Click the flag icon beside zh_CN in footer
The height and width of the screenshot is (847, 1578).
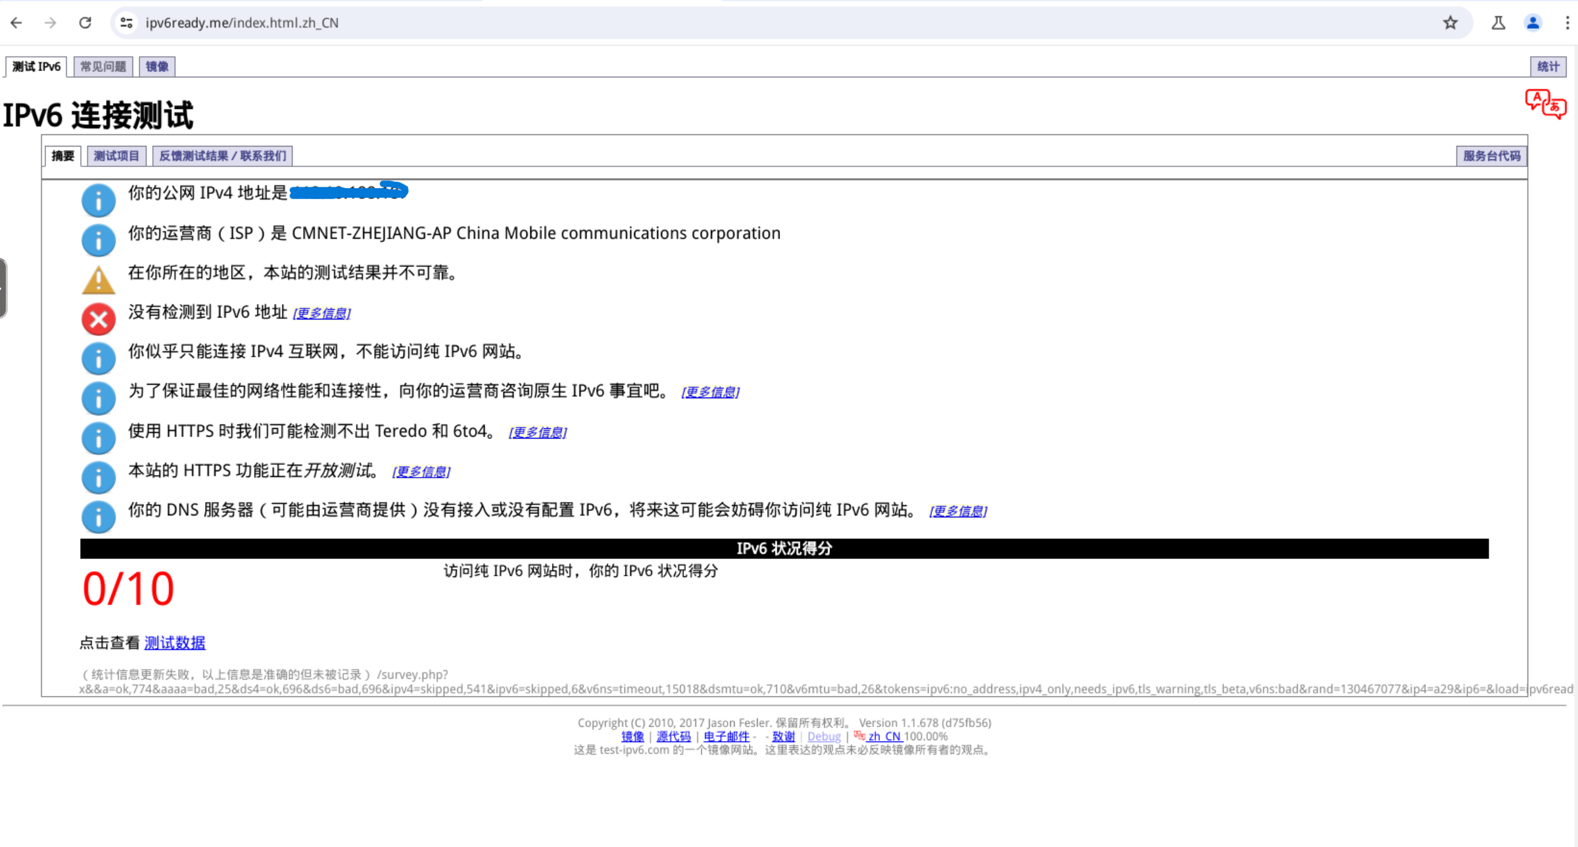point(859,736)
